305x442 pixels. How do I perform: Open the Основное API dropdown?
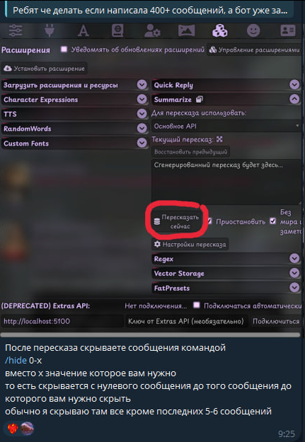pyautogui.click(x=226, y=127)
